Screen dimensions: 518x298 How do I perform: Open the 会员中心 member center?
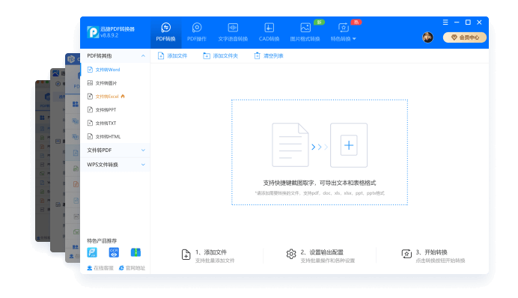point(465,37)
